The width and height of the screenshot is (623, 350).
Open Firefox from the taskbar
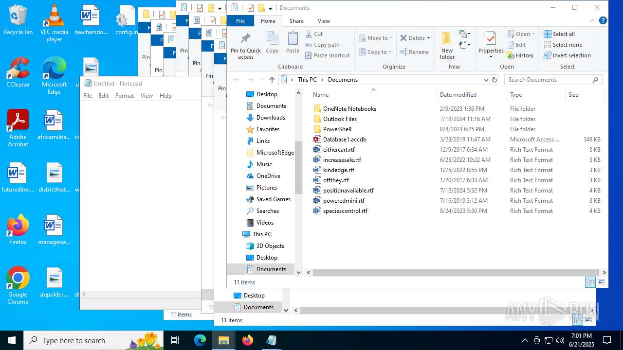coord(248,340)
